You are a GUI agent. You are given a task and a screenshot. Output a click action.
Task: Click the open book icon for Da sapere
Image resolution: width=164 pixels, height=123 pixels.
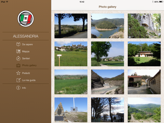(x=18, y=44)
